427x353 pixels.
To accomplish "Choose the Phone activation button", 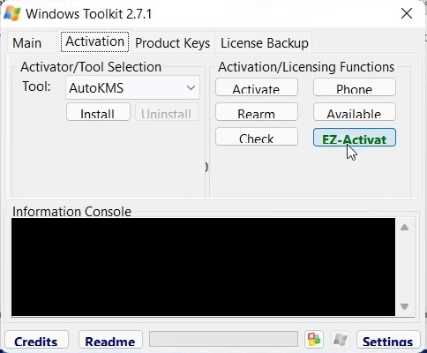I will (x=355, y=87).
